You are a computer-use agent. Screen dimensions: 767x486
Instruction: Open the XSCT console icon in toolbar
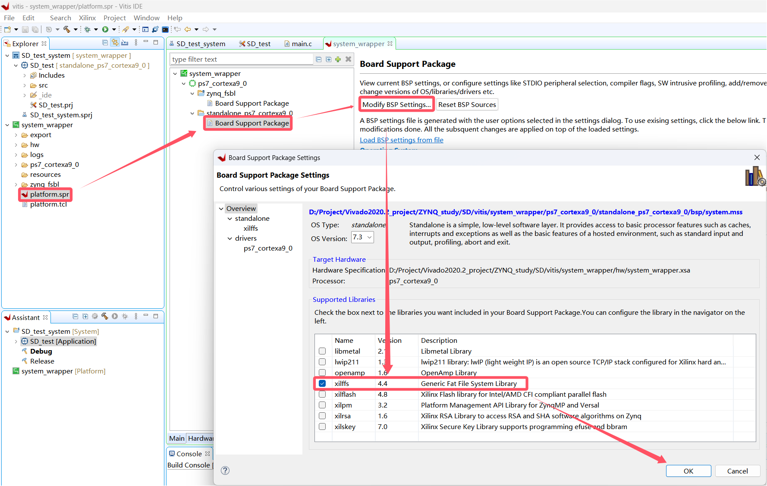[145, 29]
